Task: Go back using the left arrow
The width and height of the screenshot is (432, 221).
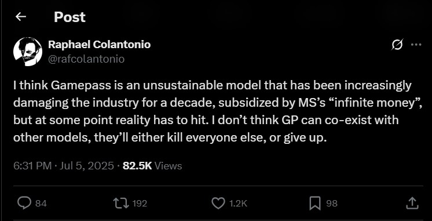Action: pos(21,17)
